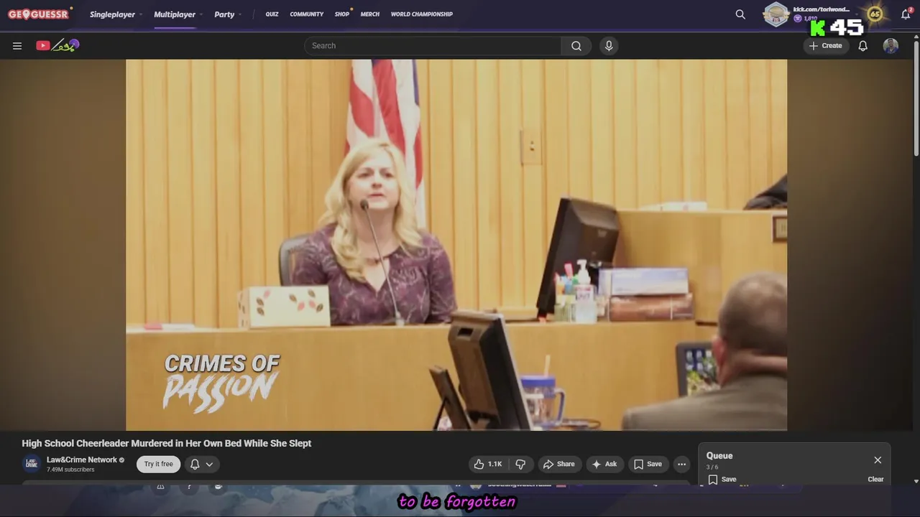Click the video player to pause
The width and height of the screenshot is (920, 517).
pos(456,245)
